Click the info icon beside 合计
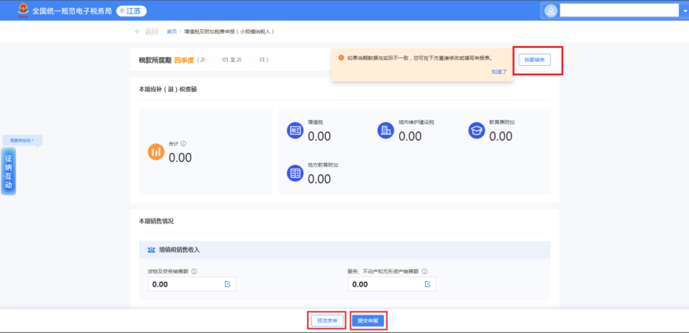 point(183,144)
